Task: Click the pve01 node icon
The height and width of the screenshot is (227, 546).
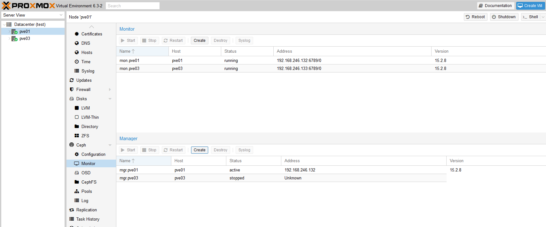Action: pos(14,31)
